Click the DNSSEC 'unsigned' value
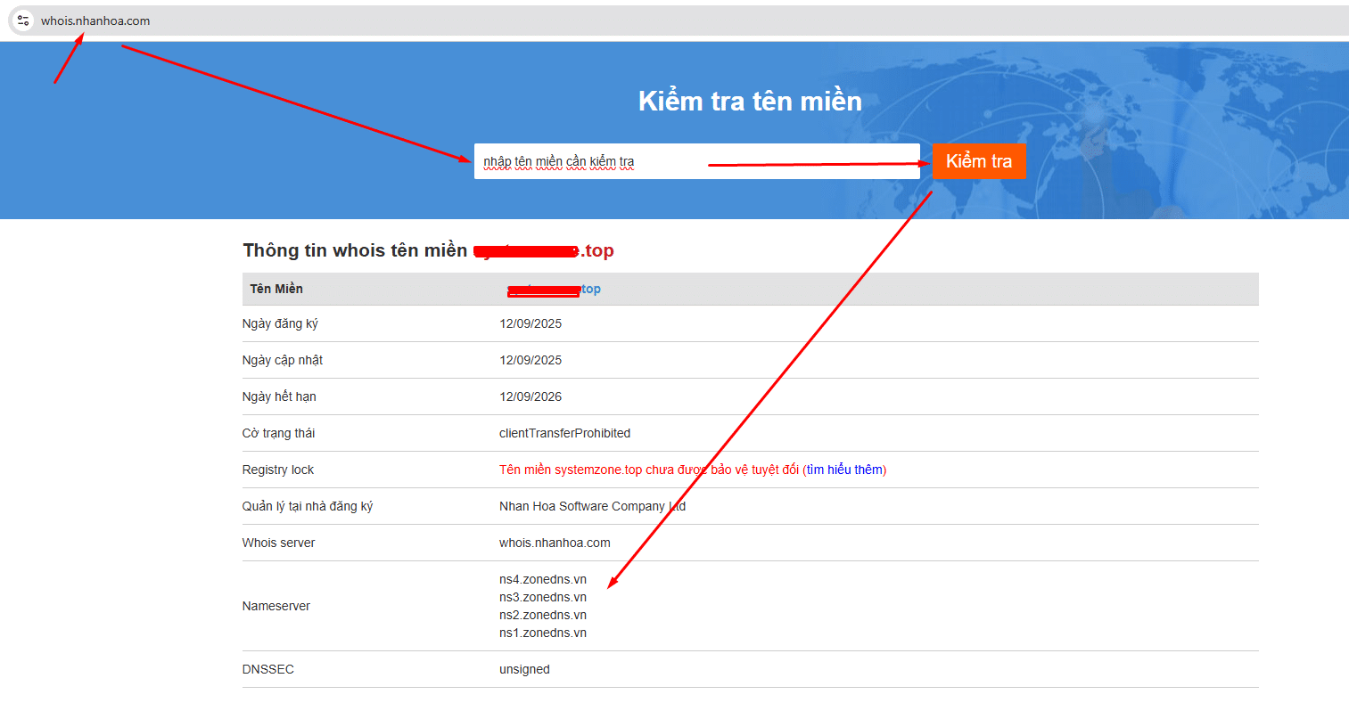1349x719 pixels. click(x=524, y=669)
